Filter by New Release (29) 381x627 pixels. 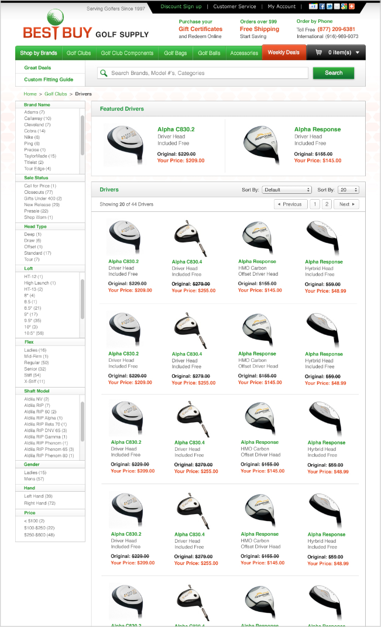pos(42,204)
